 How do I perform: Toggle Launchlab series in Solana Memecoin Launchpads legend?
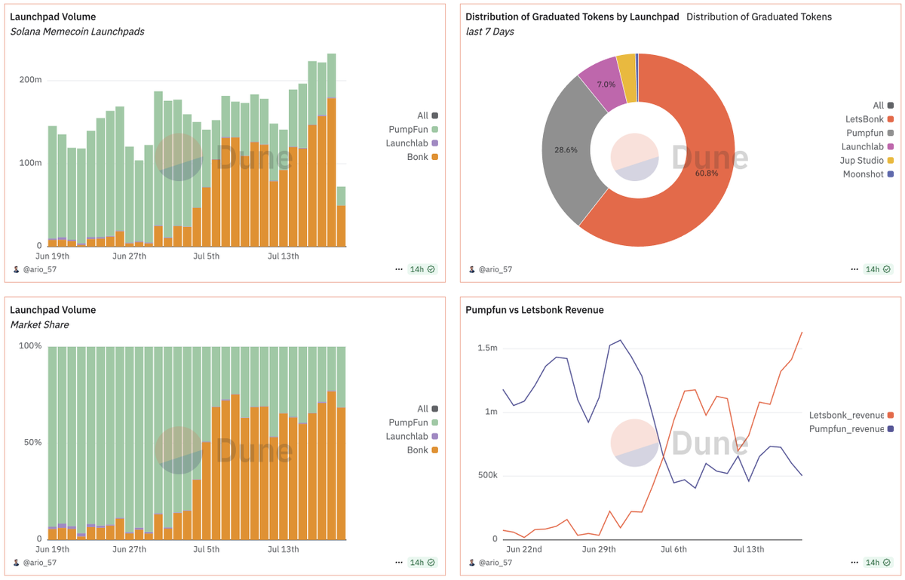tap(412, 143)
